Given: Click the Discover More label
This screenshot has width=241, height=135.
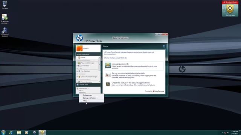Looking at the screenshot, I should coord(84,85).
